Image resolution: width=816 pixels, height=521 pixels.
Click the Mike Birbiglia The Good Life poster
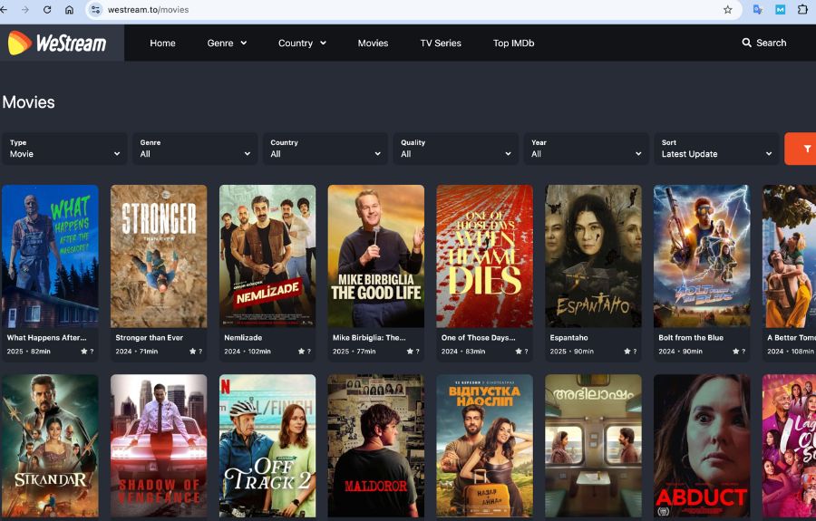[x=375, y=256]
